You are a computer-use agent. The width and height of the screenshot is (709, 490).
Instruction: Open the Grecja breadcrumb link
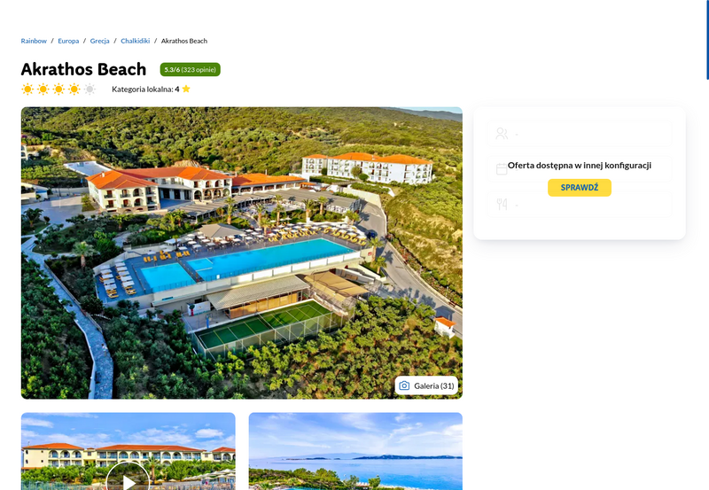coord(99,41)
